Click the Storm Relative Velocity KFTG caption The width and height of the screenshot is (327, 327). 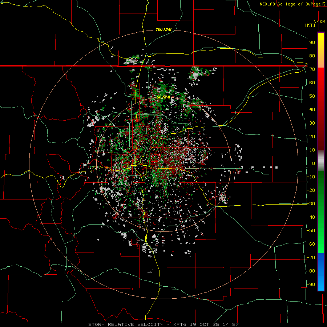click(x=163, y=324)
